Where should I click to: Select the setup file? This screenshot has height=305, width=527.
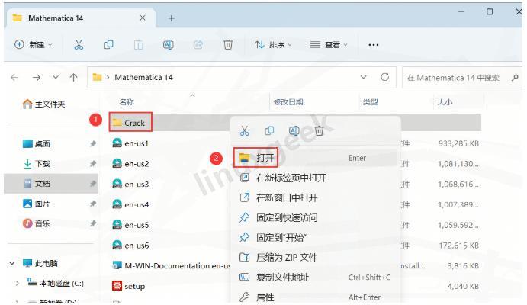tap(129, 286)
